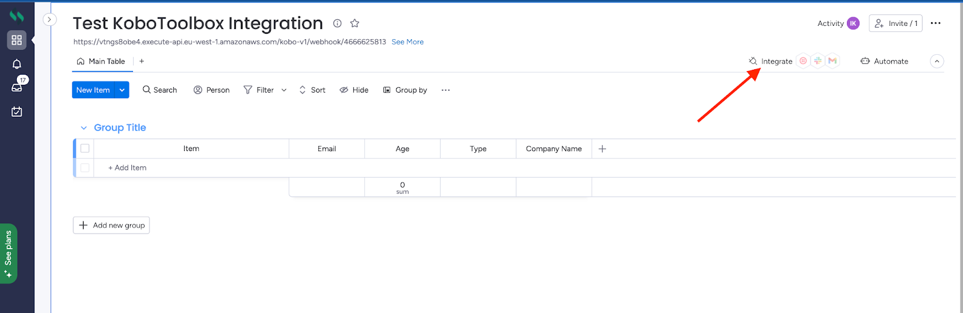963x313 pixels.
Task: Show board info icon next to title
Action: pos(338,23)
